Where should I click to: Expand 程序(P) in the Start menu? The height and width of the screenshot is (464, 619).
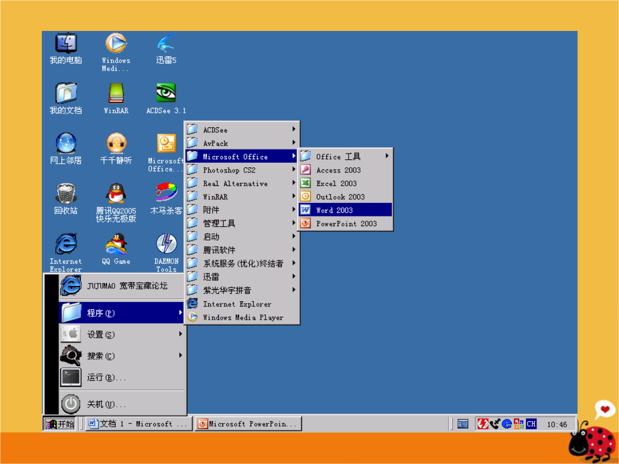[x=122, y=313]
